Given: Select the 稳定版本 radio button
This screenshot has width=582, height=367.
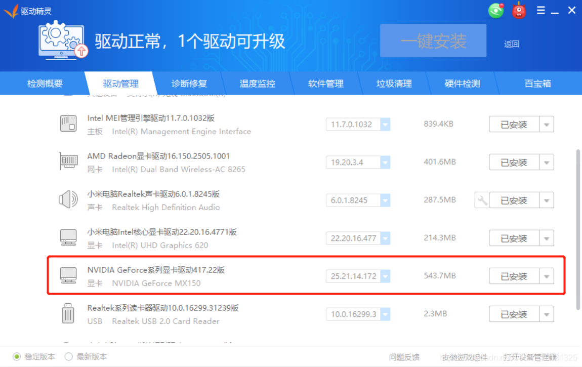Looking at the screenshot, I should click(x=17, y=356).
